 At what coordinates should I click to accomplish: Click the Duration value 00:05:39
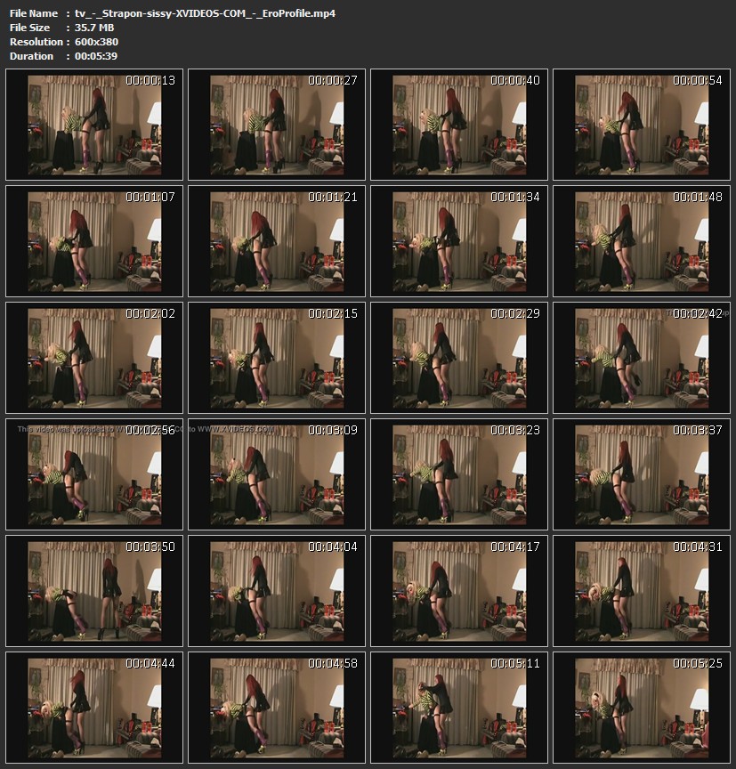click(x=96, y=56)
